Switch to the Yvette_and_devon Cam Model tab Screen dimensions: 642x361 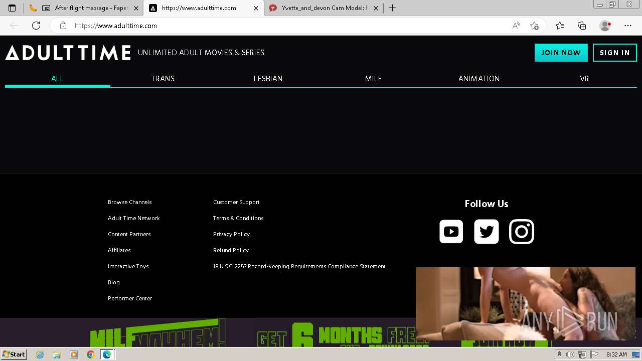pos(325,8)
